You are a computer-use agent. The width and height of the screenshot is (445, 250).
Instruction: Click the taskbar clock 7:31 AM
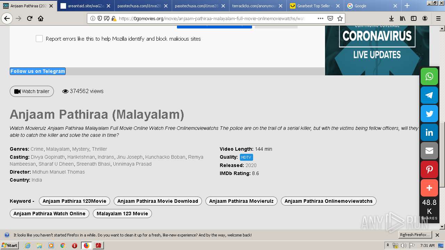click(x=427, y=245)
